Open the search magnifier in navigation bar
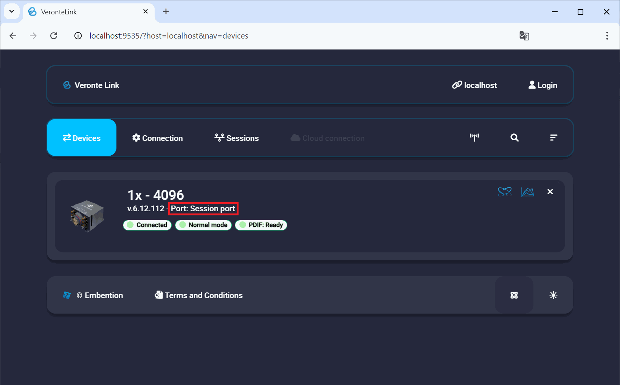Image resolution: width=620 pixels, height=385 pixels. click(514, 138)
